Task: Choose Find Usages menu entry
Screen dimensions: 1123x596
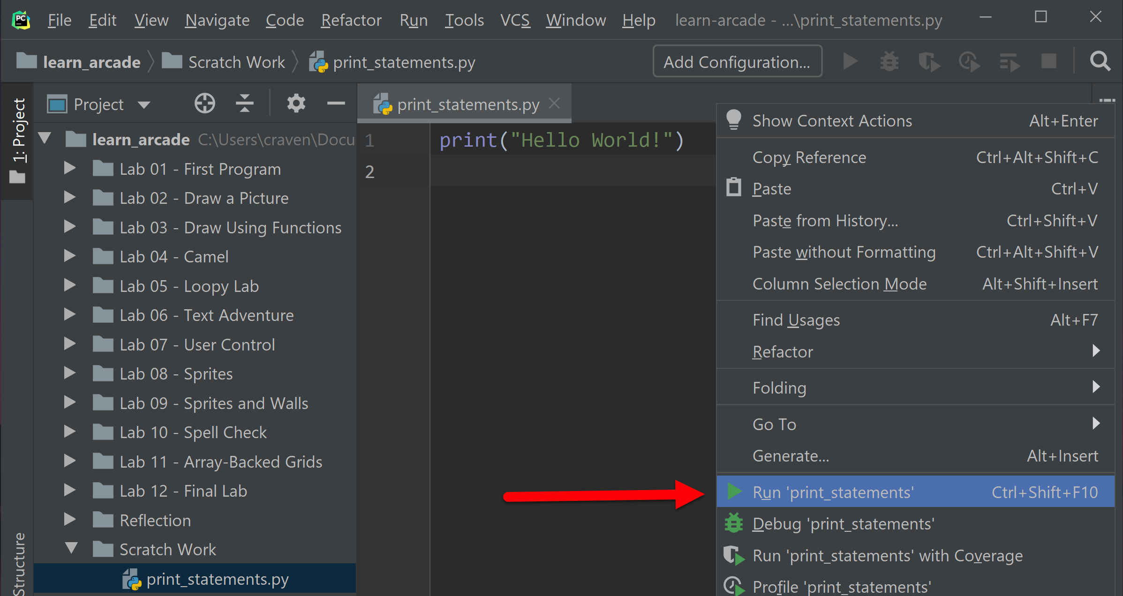Action: click(x=915, y=320)
